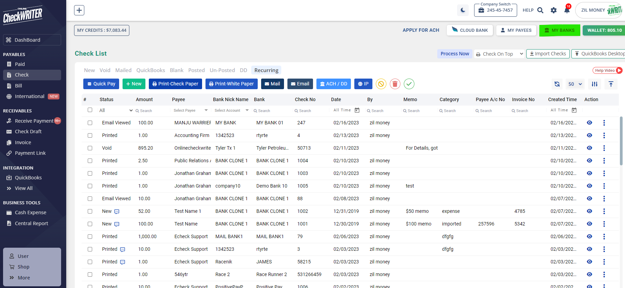
Task: Open three-dot menu for MANJU WARRIER row
Action: click(604, 123)
